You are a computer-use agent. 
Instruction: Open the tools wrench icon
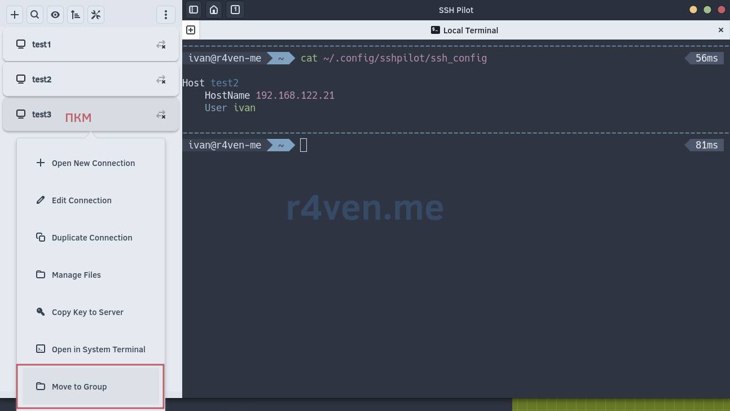point(96,15)
